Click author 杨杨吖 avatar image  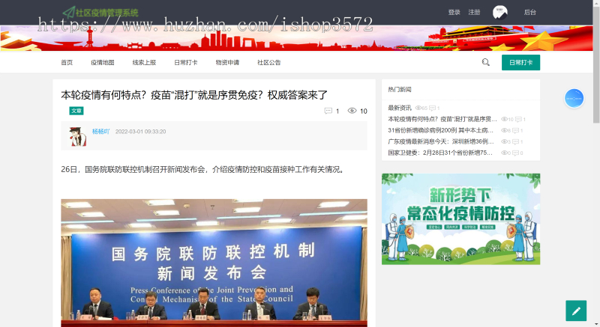tap(78, 136)
